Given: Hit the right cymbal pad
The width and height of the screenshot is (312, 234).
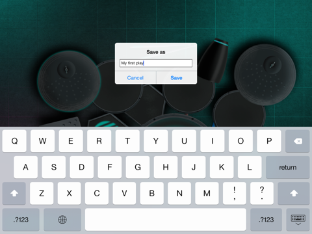Looking at the screenshot, I should pyautogui.click(x=265, y=75).
